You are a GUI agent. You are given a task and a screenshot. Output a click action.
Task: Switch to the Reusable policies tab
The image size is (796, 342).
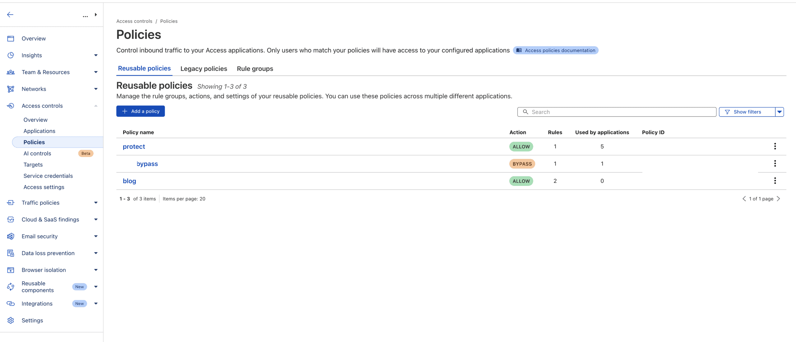point(144,68)
